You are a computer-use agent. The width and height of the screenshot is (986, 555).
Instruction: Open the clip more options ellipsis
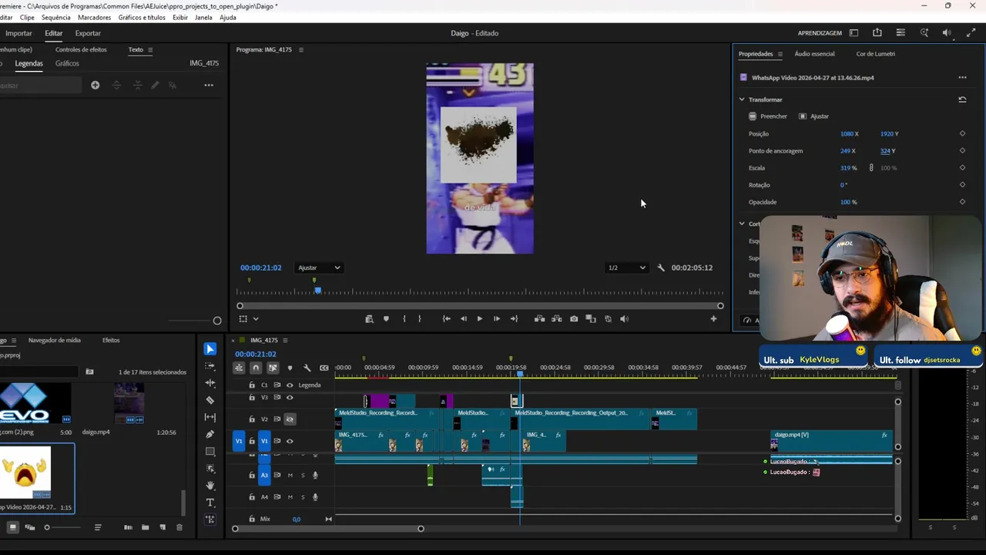click(962, 77)
